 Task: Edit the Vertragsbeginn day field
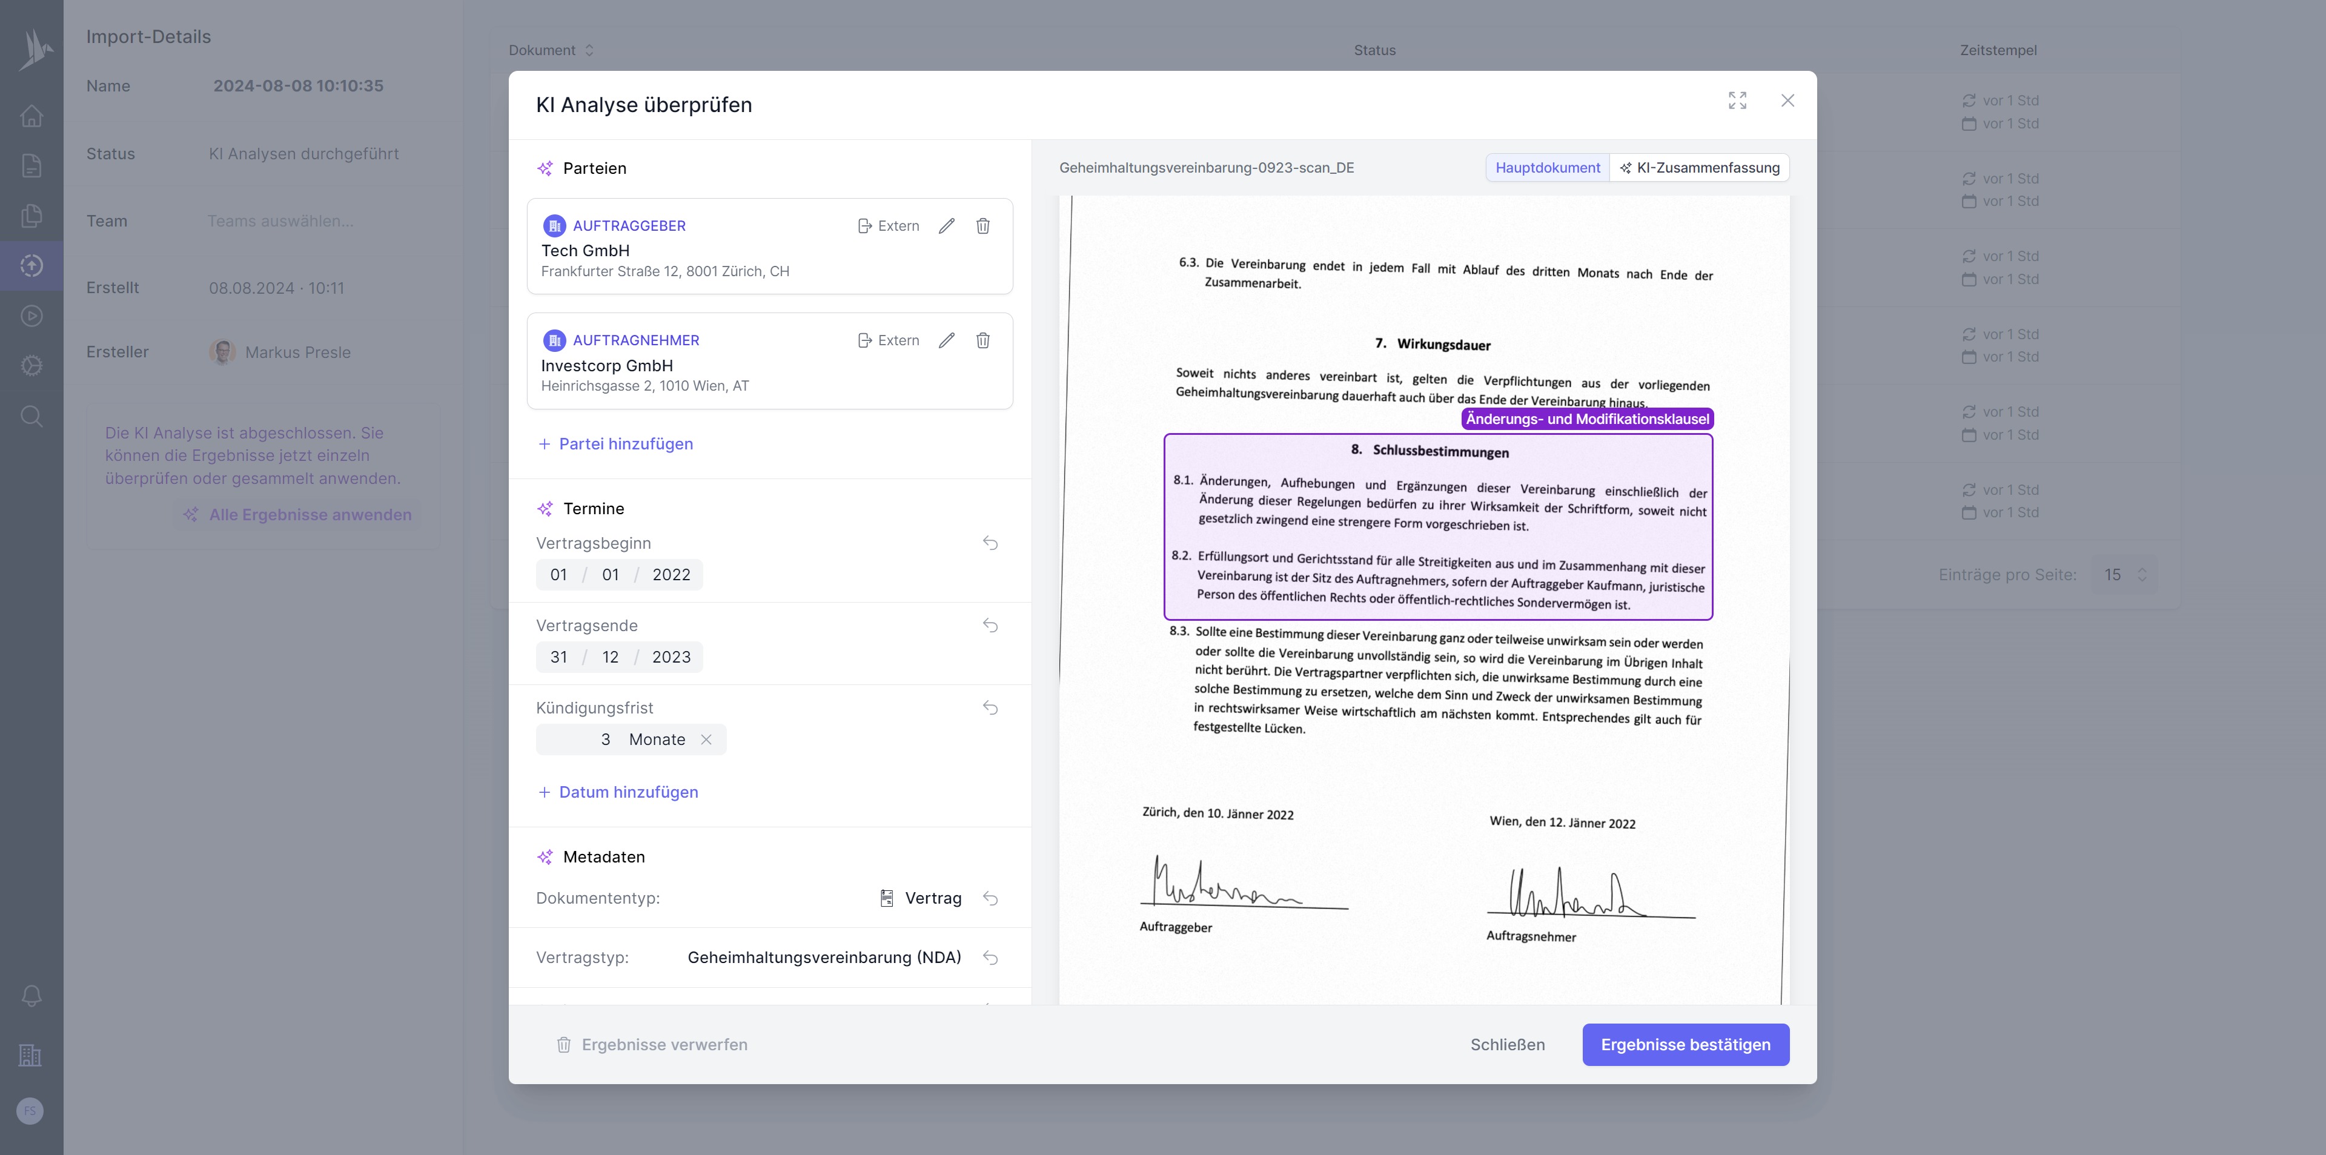pyautogui.click(x=559, y=575)
